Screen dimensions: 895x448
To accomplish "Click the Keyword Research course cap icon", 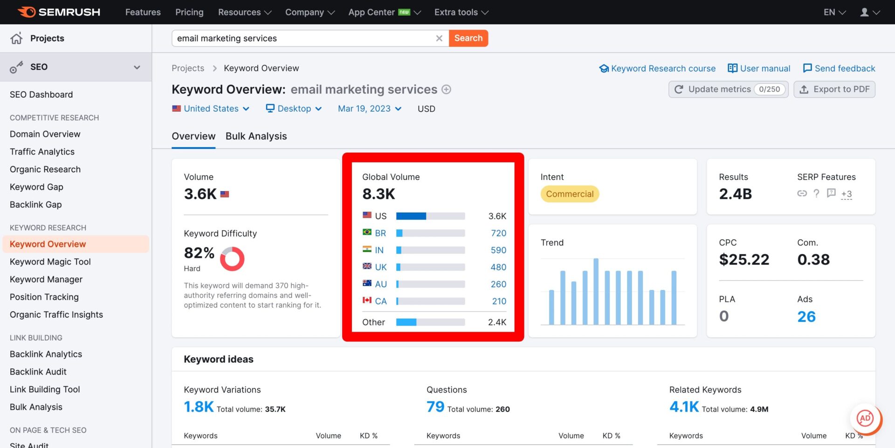I will pyautogui.click(x=604, y=68).
